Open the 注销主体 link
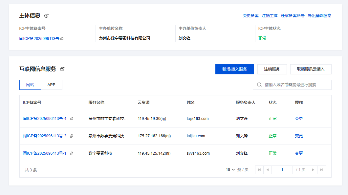The width and height of the screenshot is (348, 195). pyautogui.click(x=270, y=16)
